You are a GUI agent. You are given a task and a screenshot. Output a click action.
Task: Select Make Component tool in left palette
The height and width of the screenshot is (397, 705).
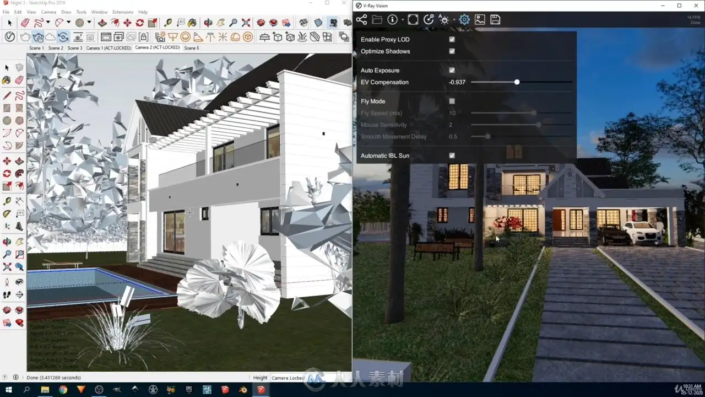click(x=19, y=67)
